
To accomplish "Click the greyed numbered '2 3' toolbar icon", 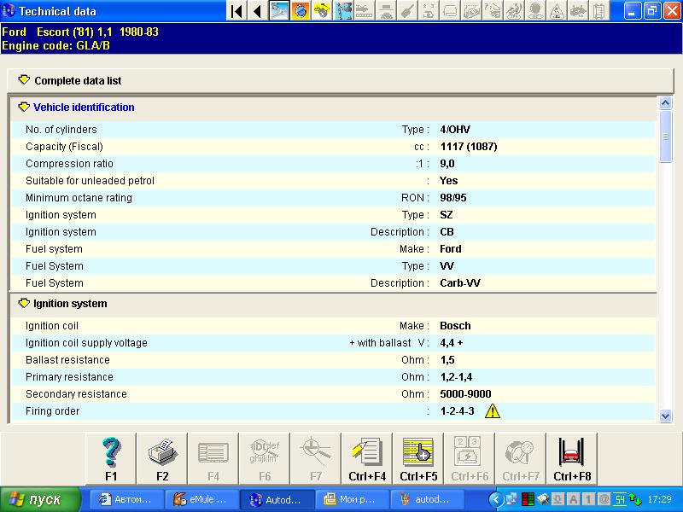I will point(429,11).
